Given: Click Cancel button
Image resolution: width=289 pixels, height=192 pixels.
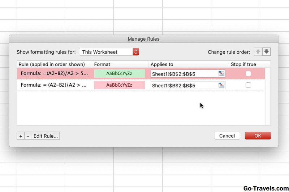Looking at the screenshot, I should coord(227,136).
